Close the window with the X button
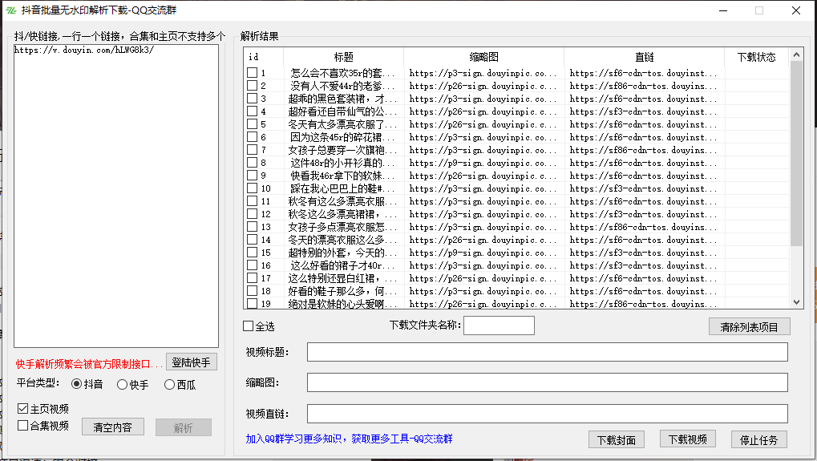This screenshot has height=461, width=817. click(795, 10)
